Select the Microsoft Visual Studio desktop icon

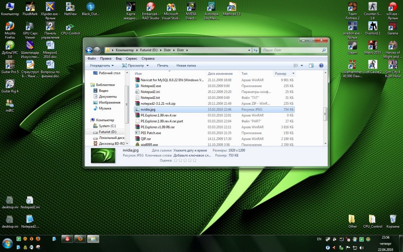click(171, 11)
